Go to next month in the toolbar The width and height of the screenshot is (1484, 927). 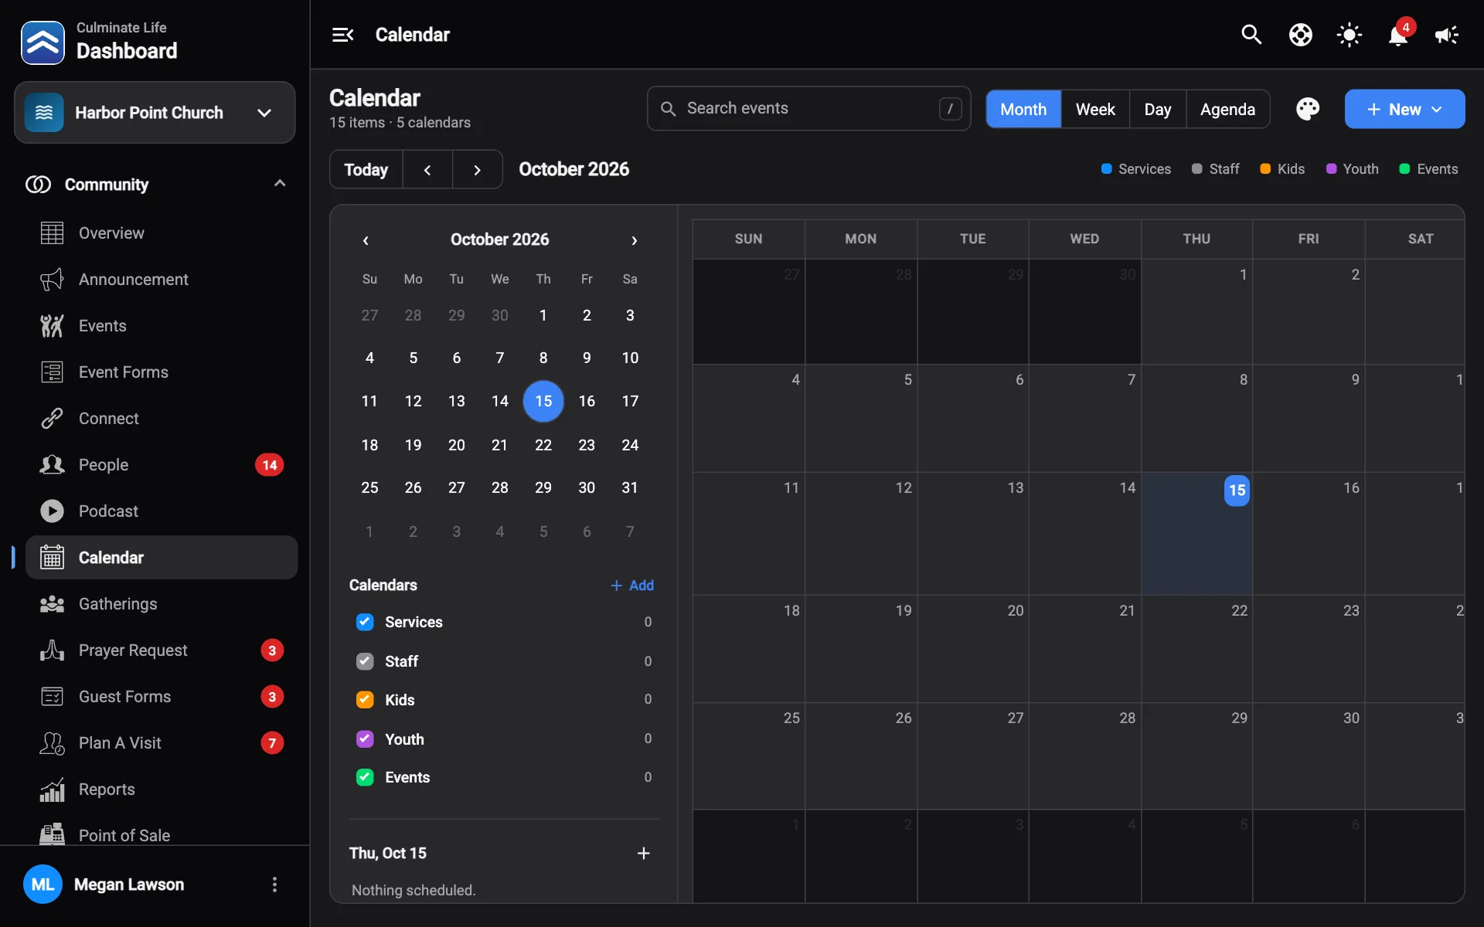coord(477,170)
